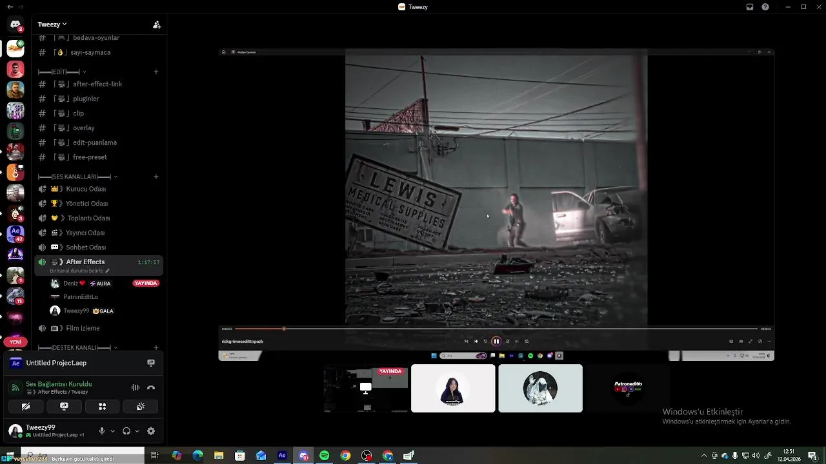Click the YENİ new-mentions pill

tap(15, 342)
